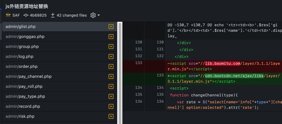Open admin/gonggao.php file diff
The height and width of the screenshot is (124, 282).
pyautogui.click(x=60, y=37)
